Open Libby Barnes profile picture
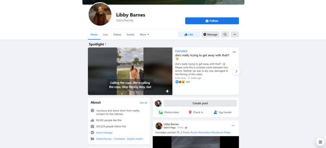Screen dimensions: 326x148 [100, 14]
